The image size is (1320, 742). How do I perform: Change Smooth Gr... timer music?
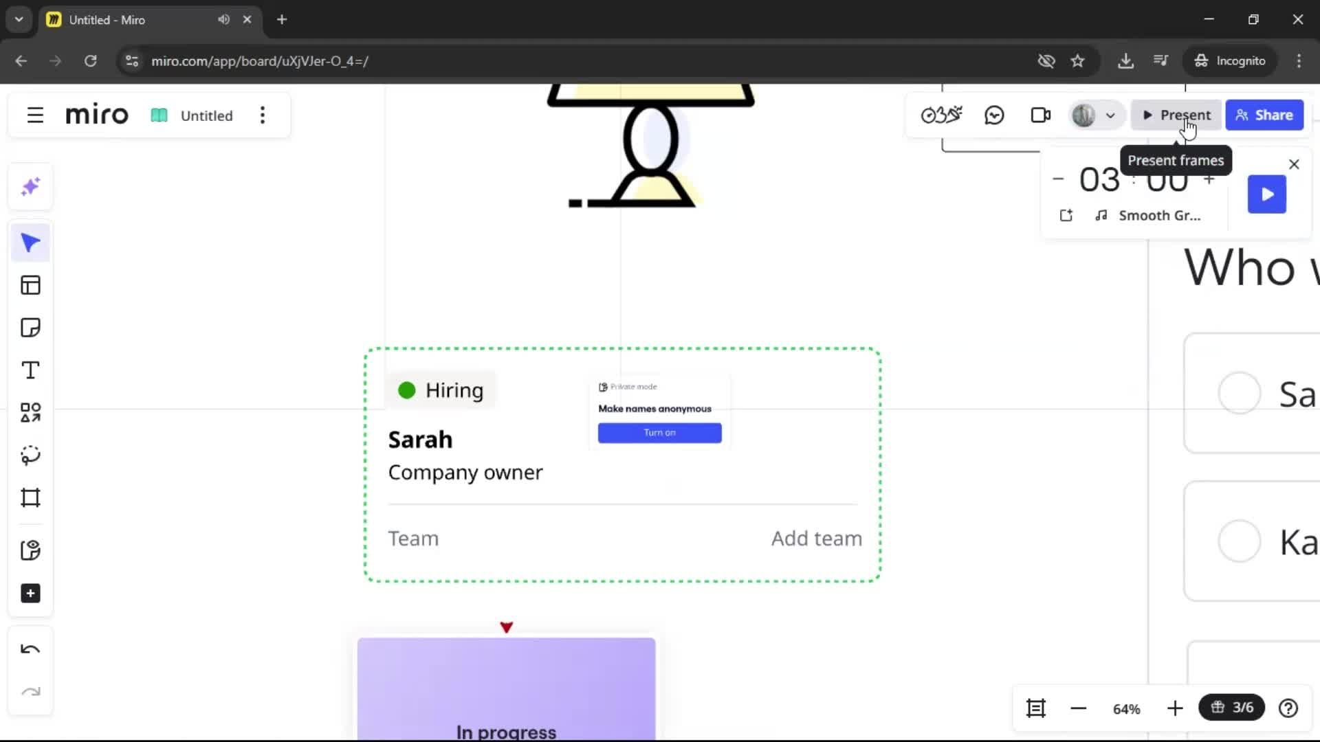[x=1148, y=216]
